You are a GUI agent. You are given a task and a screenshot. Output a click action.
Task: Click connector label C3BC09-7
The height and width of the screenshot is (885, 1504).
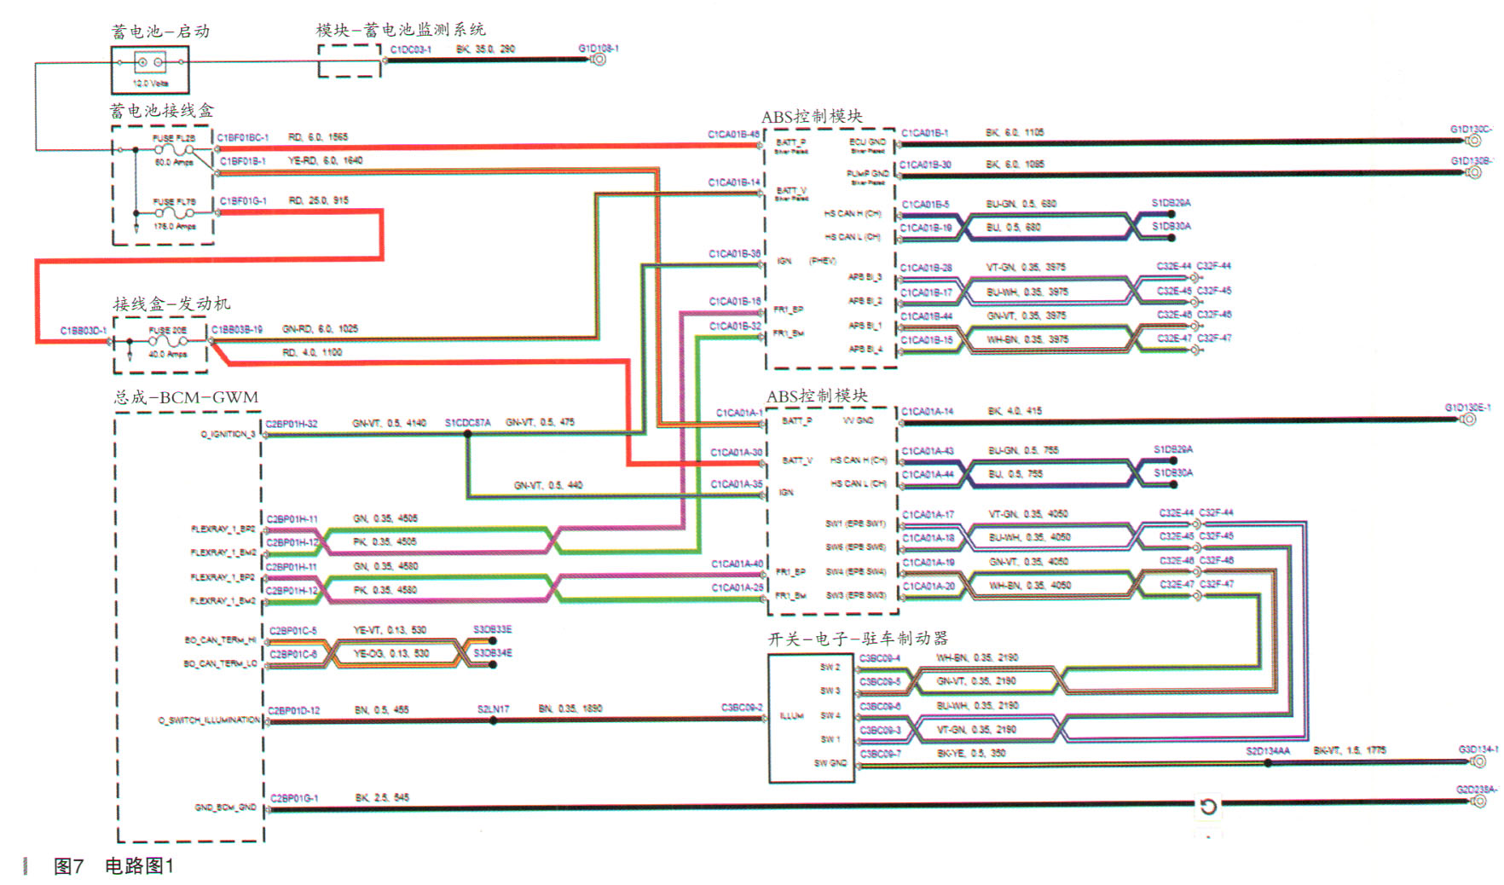880,754
